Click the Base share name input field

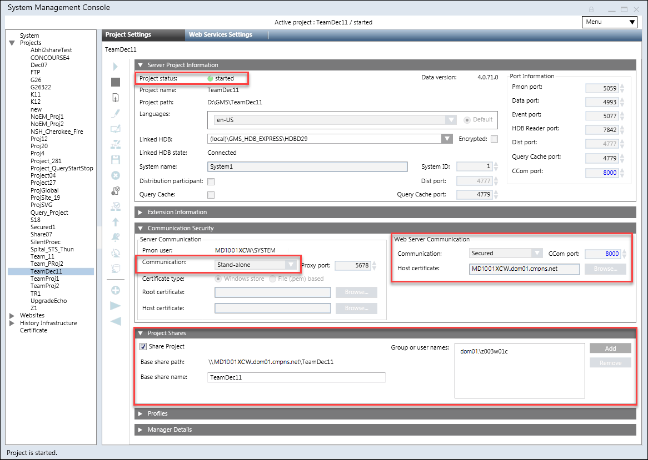click(x=296, y=378)
